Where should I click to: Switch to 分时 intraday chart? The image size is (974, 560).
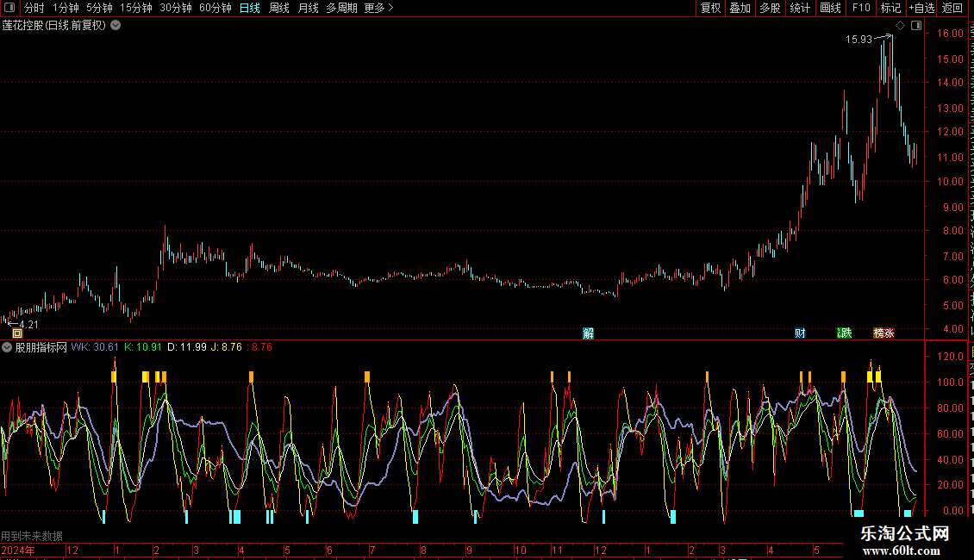pyautogui.click(x=34, y=8)
